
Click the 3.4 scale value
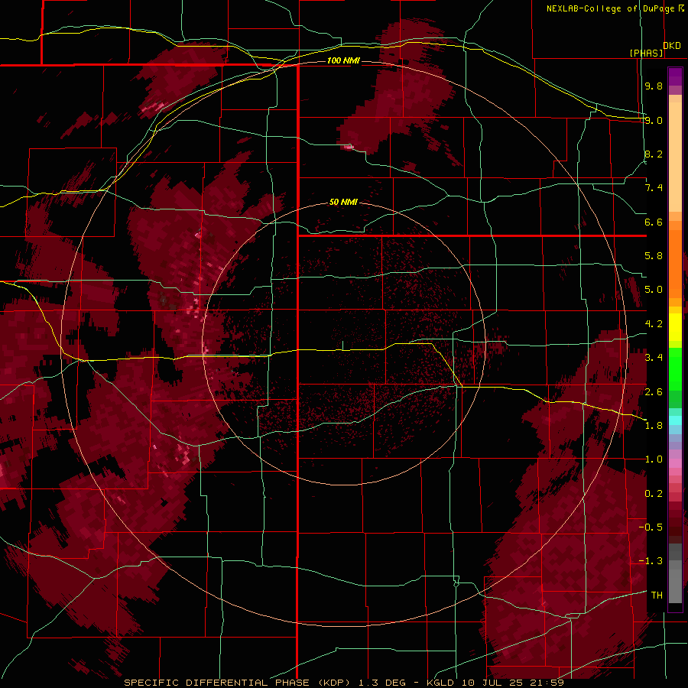coord(654,358)
